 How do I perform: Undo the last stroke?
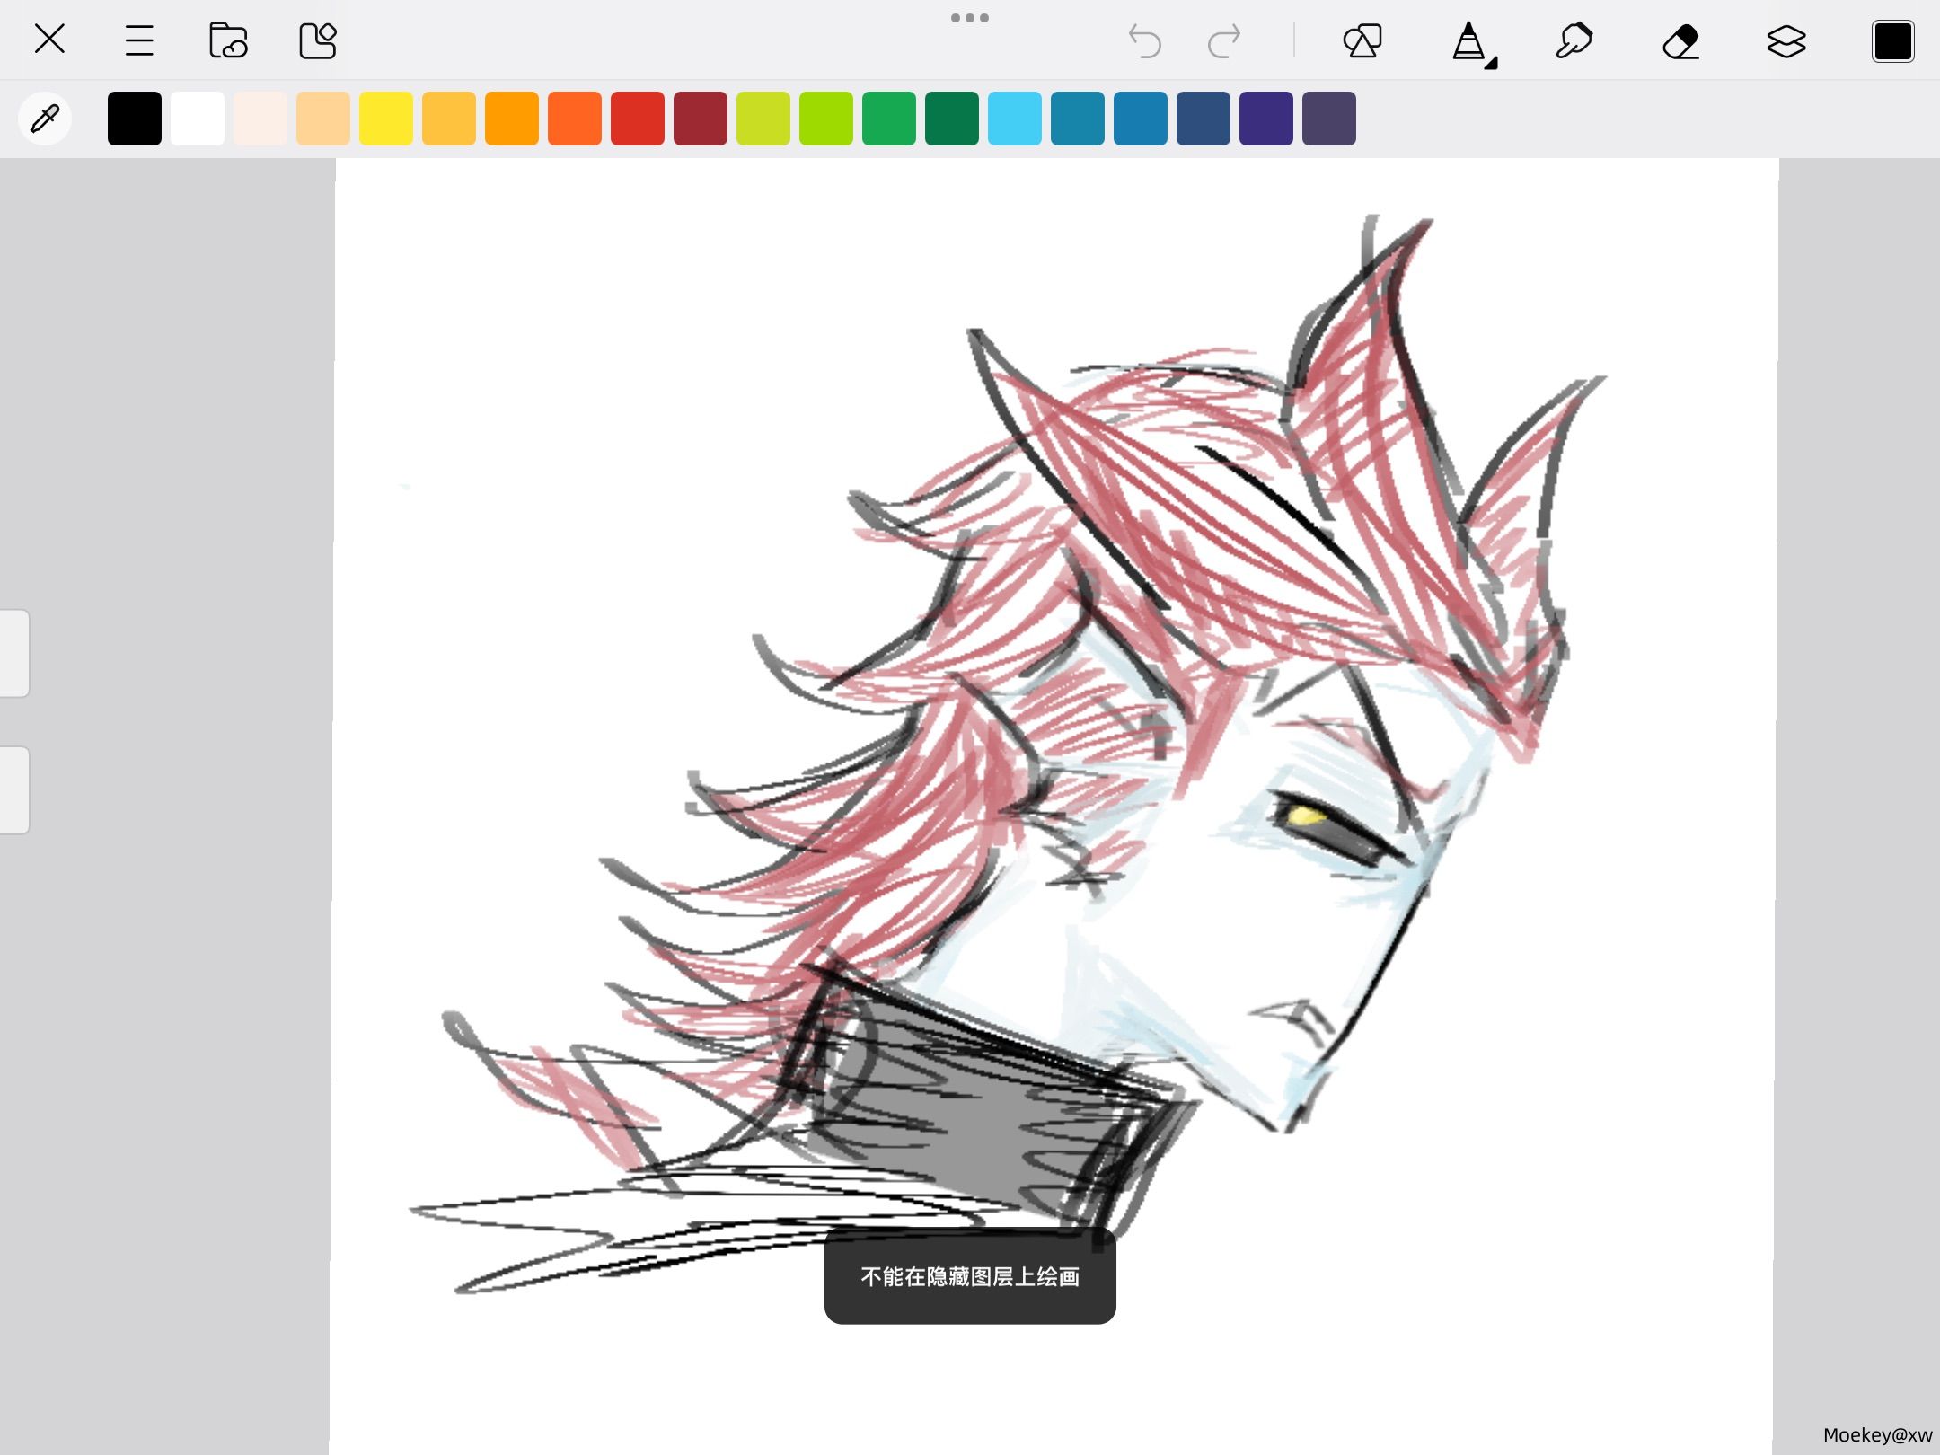coord(1145,41)
